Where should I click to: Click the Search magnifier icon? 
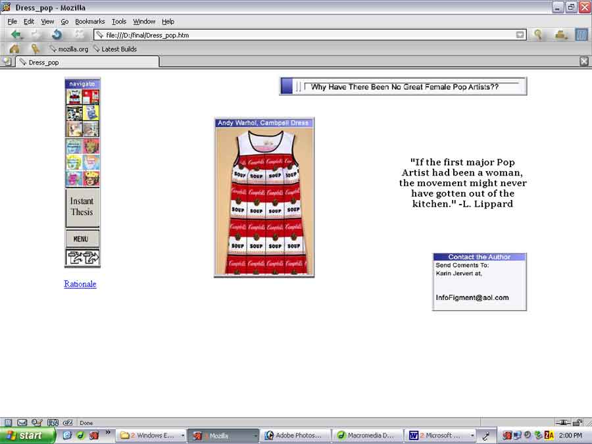point(538,35)
